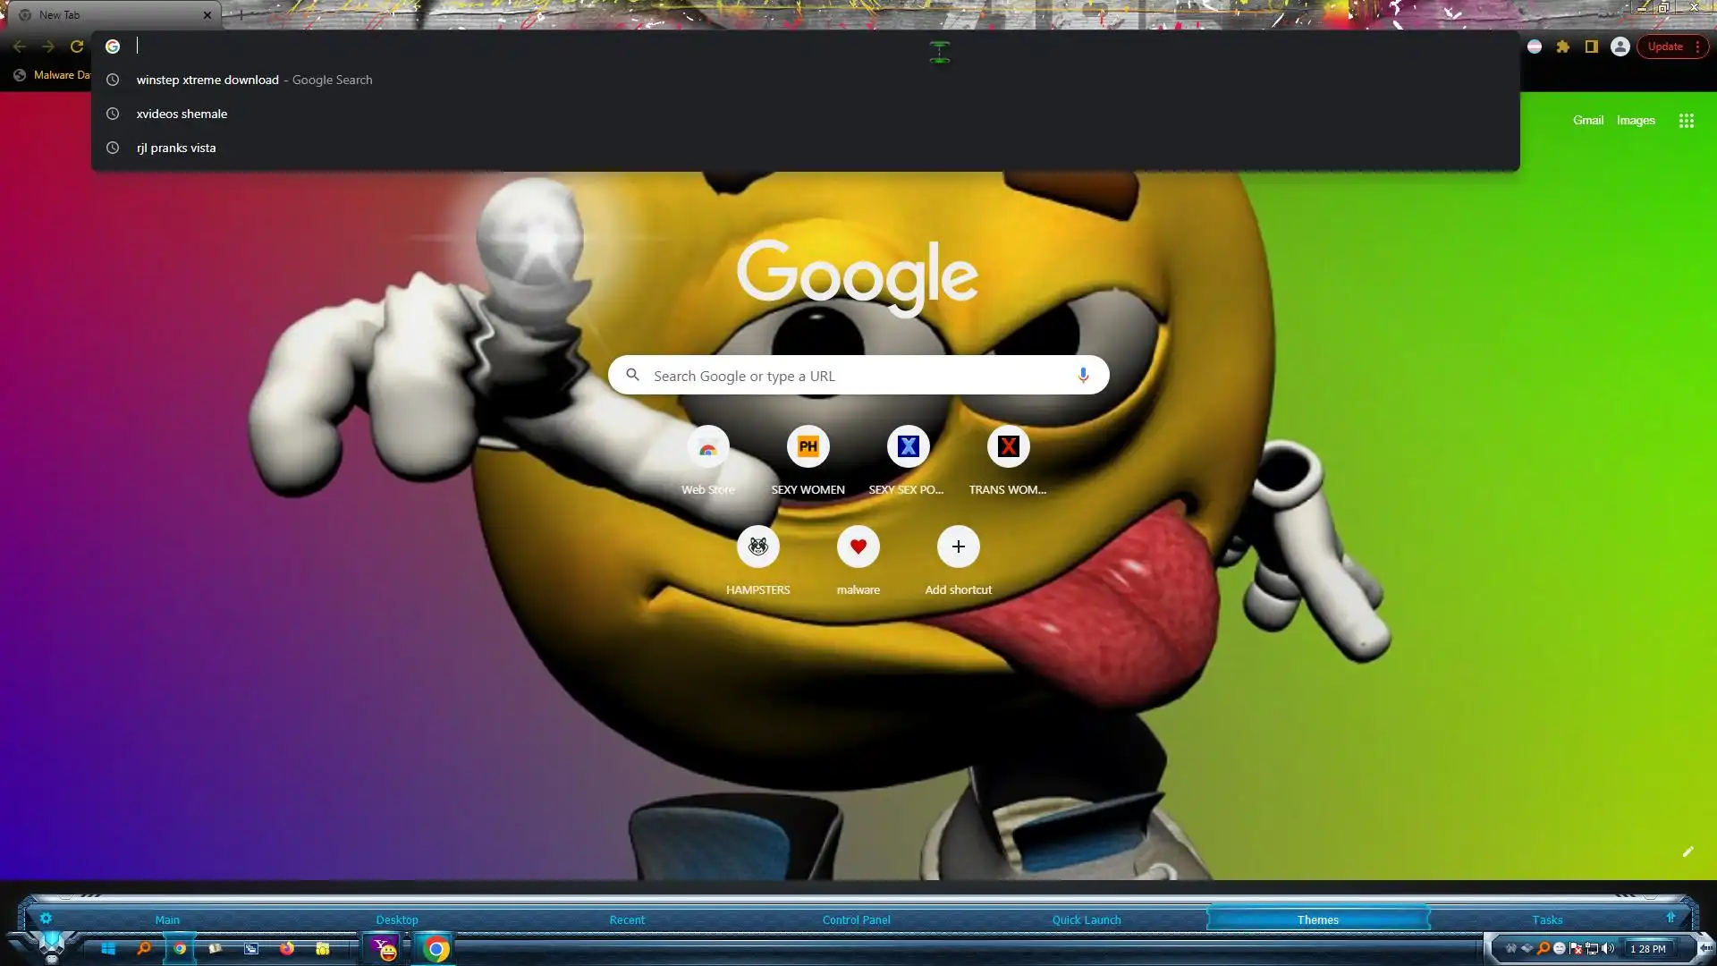The image size is (1717, 966).
Task: Click the Extensions puzzle piece icon
Action: (1562, 47)
